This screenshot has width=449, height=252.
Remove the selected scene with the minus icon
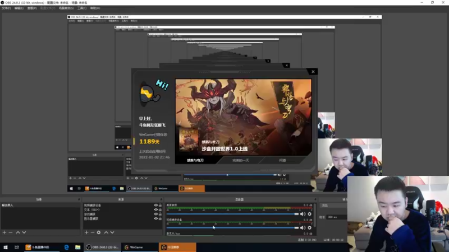click(11, 232)
